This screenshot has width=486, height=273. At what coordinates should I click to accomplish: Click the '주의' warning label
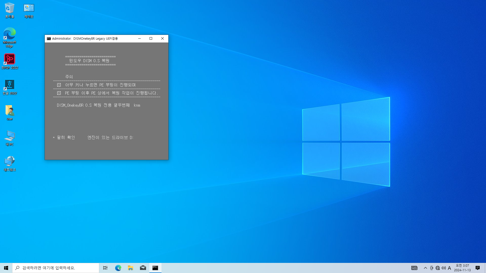click(69, 77)
